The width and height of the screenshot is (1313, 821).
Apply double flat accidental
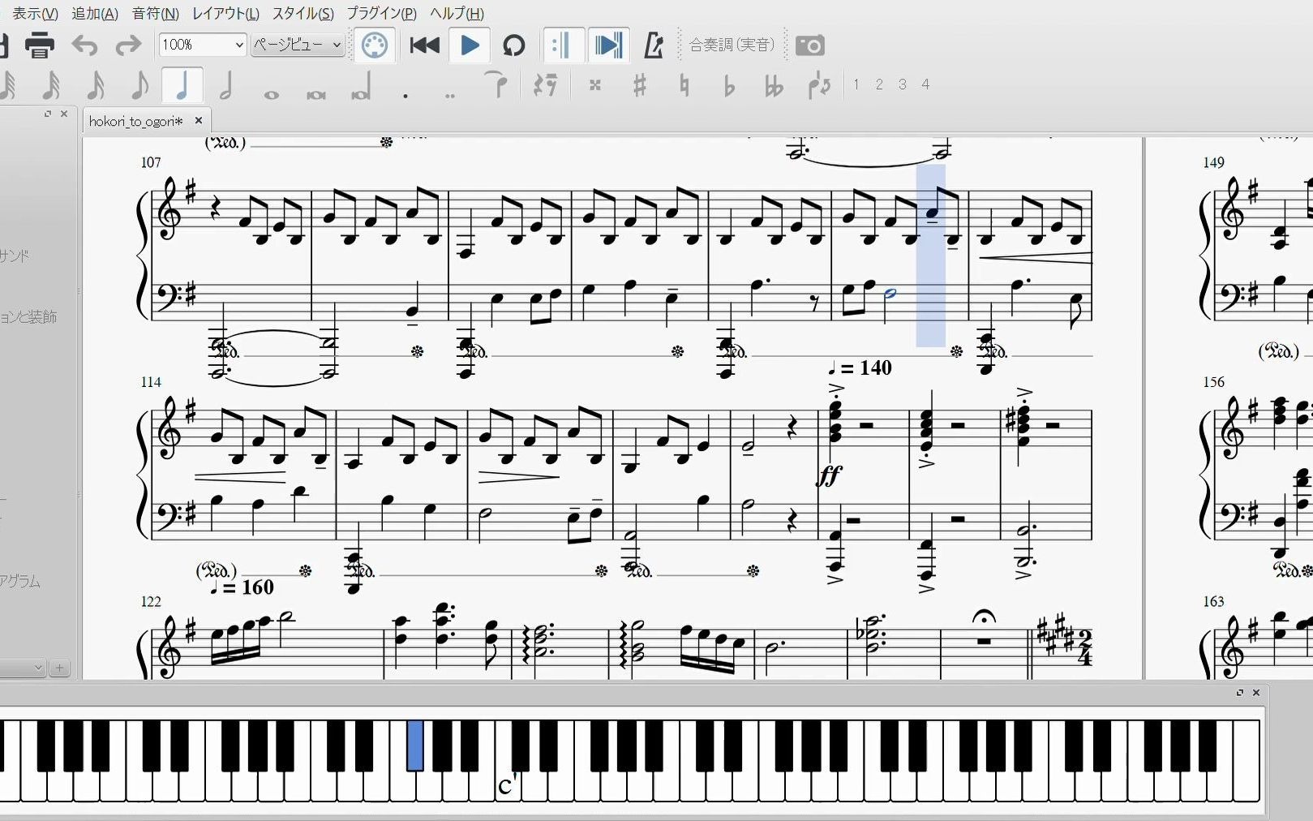(774, 84)
